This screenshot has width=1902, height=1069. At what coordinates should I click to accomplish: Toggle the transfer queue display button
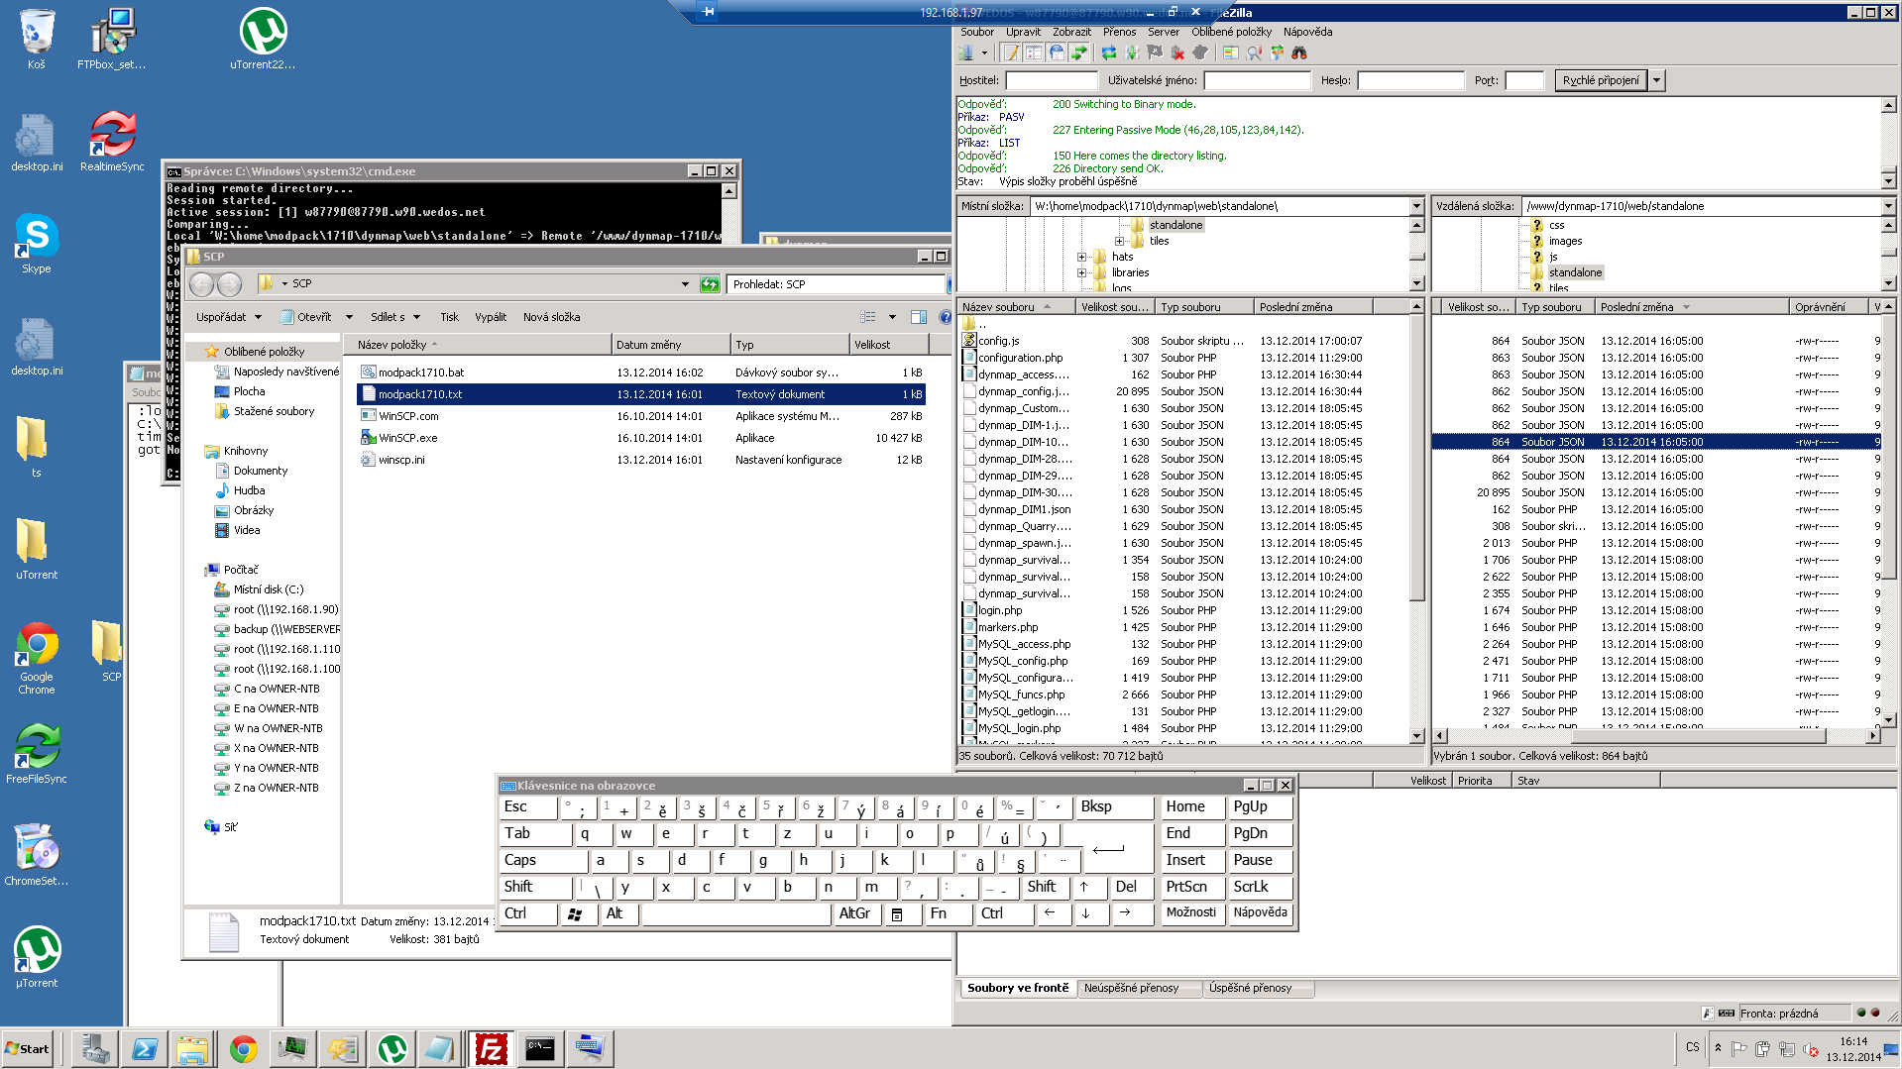1079,53
